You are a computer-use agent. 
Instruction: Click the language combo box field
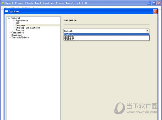pos(105,31)
